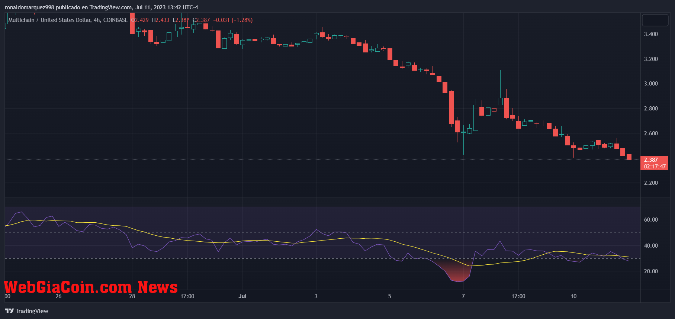Click the last red candle at current price
Image resolution: width=675 pixels, height=319 pixels.
629,157
